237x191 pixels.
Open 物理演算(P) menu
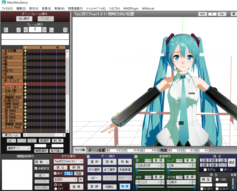[x=76, y=9]
